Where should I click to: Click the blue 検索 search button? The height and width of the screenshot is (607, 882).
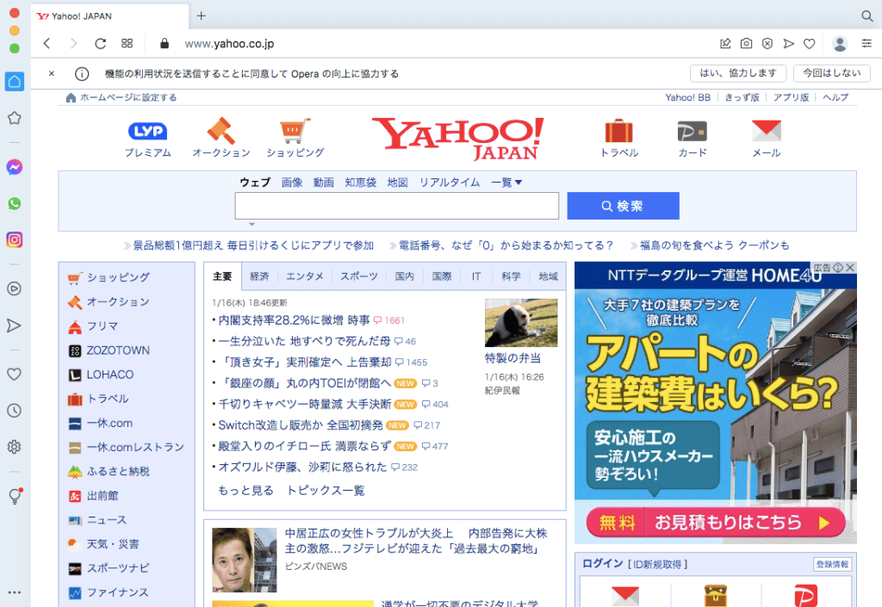(623, 206)
